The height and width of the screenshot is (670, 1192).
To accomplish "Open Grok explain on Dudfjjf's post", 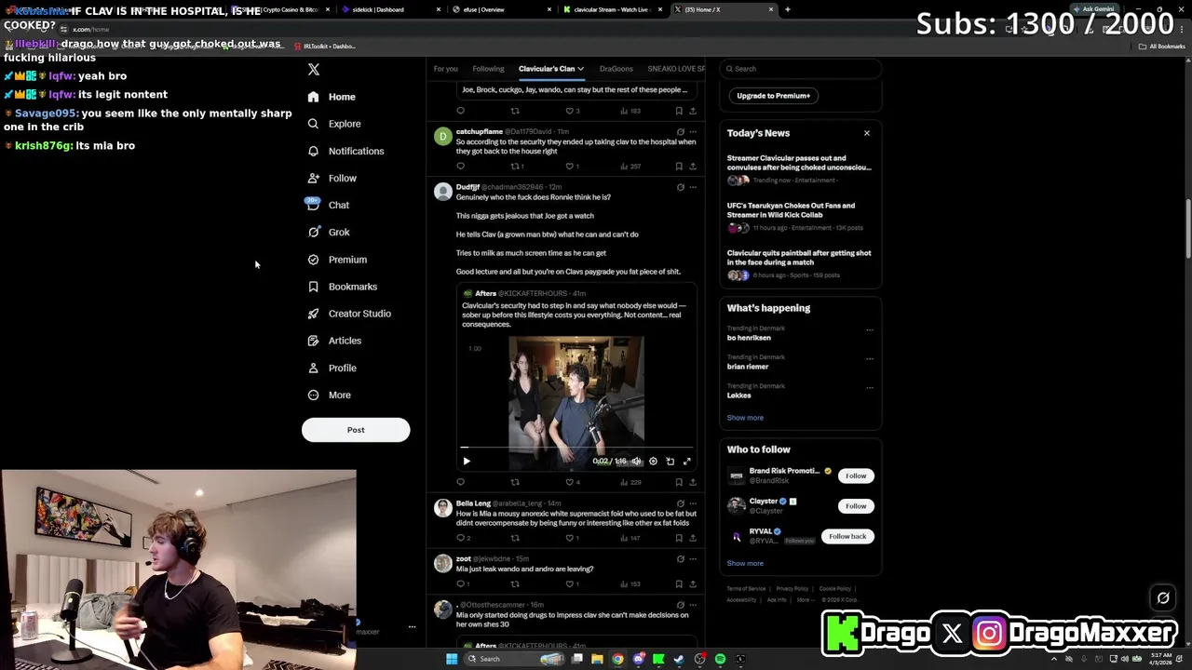I will [x=680, y=187].
